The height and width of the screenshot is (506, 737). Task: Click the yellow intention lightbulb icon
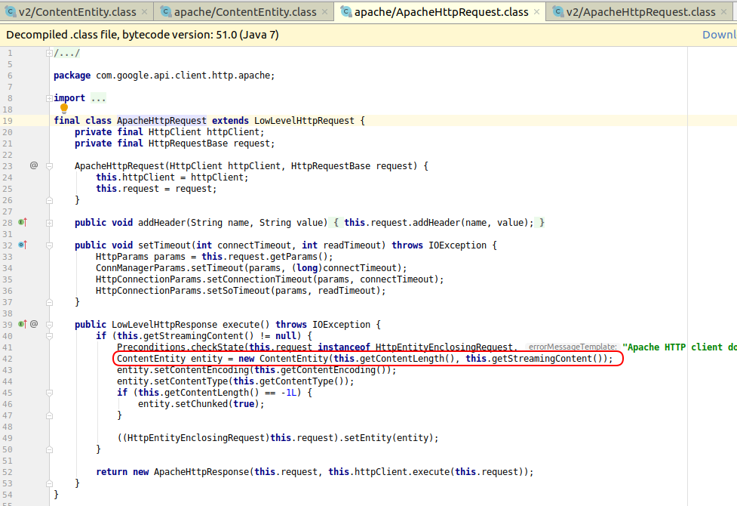click(64, 109)
